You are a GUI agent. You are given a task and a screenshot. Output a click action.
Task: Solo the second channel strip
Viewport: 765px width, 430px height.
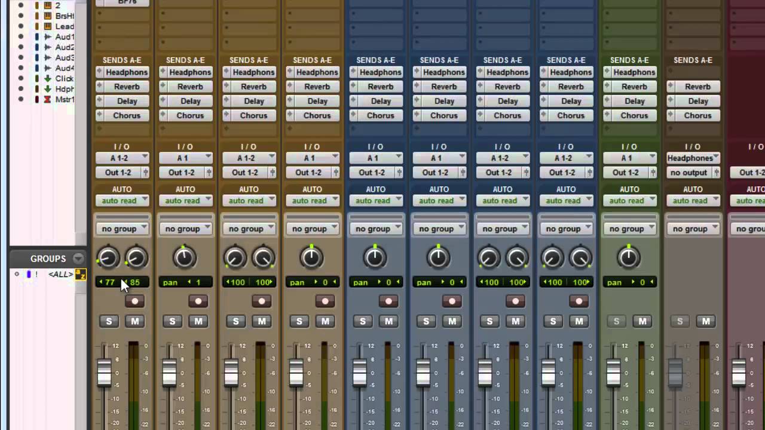pyautogui.click(x=172, y=321)
